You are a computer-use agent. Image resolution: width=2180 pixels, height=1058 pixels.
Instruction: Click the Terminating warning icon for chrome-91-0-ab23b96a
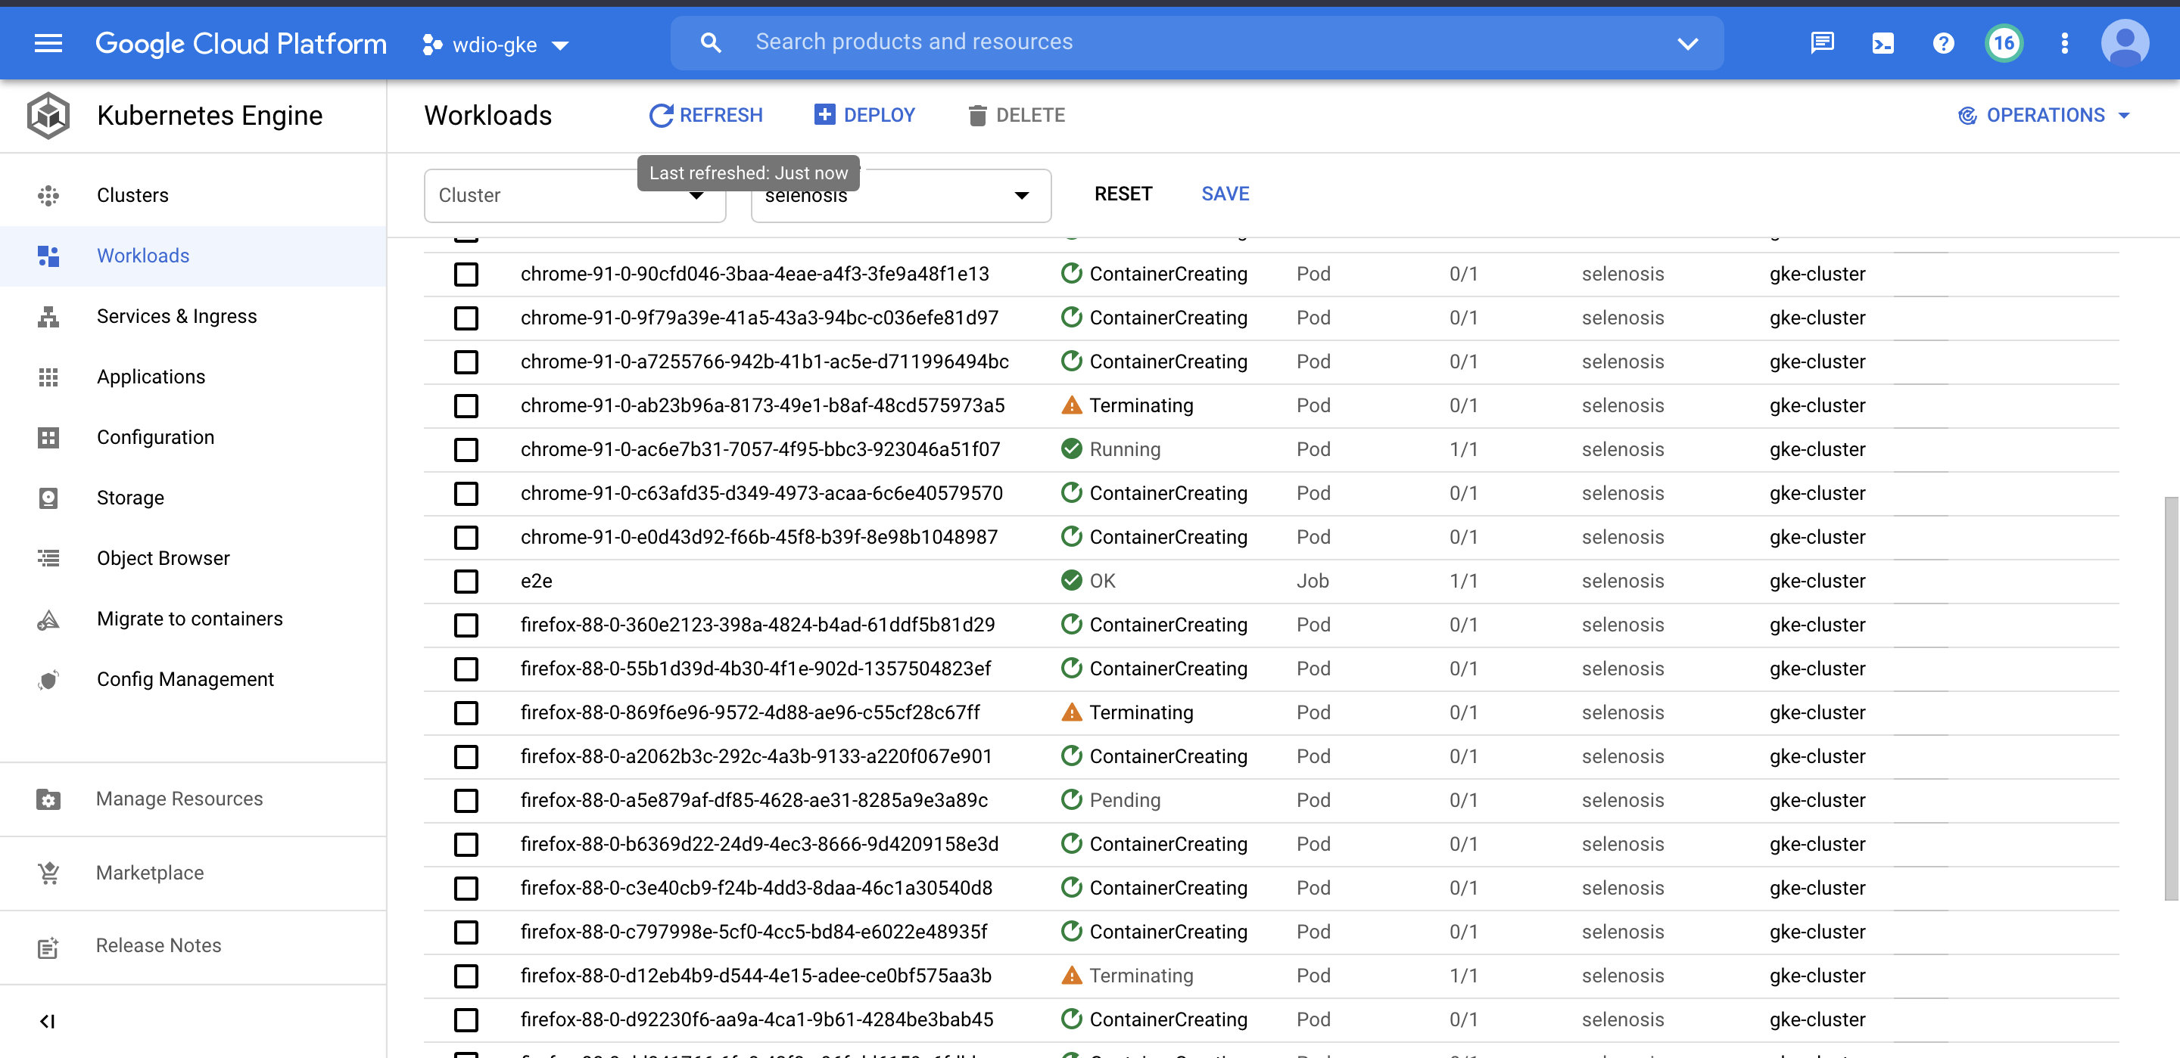point(1071,405)
